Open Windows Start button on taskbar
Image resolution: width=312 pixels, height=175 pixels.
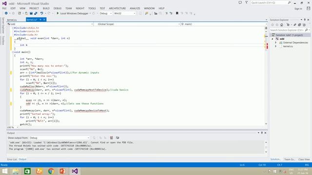pos(4,171)
